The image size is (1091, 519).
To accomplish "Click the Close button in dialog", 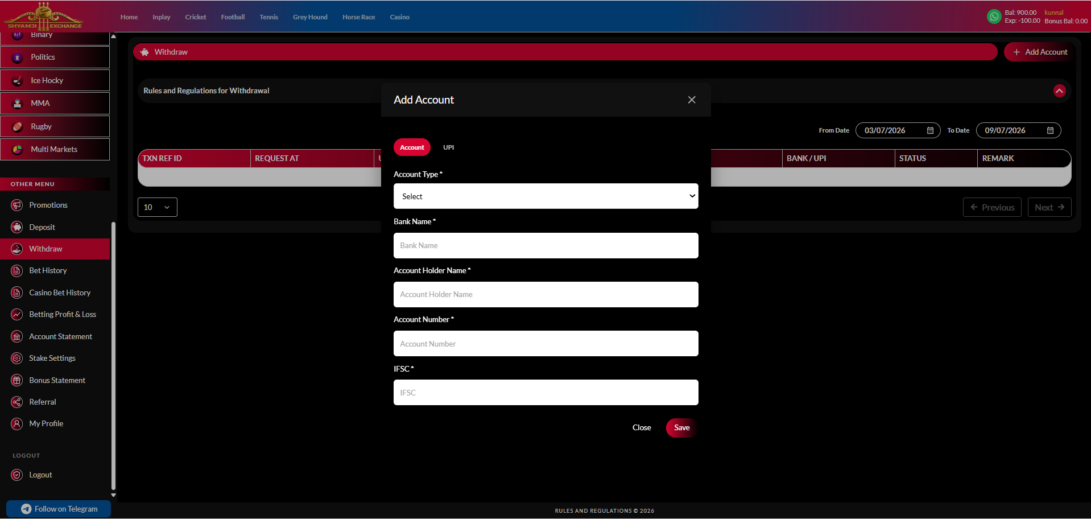I will click(642, 428).
